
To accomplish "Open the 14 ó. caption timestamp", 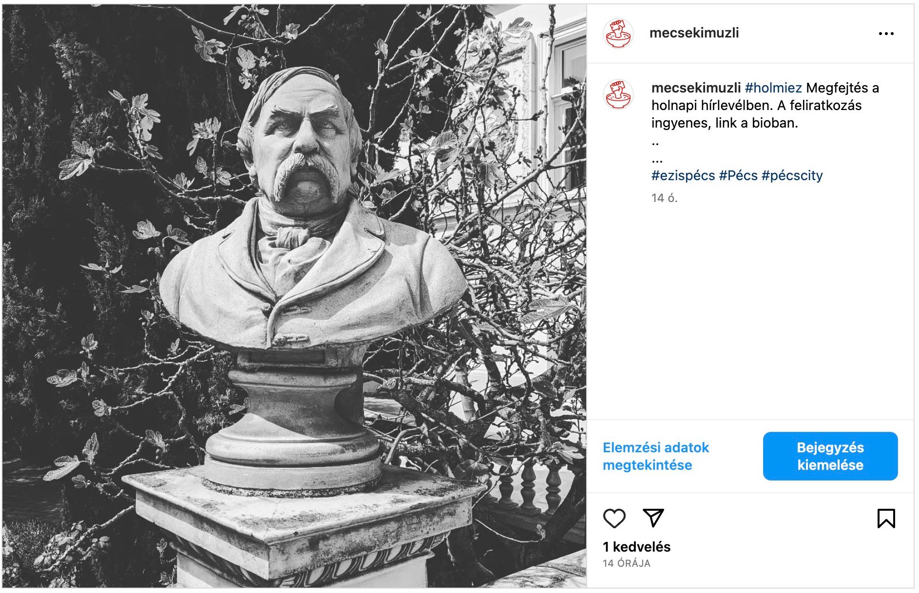I will click(x=664, y=198).
